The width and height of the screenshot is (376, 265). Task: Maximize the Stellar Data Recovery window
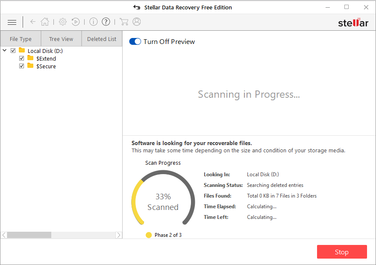coord(347,7)
